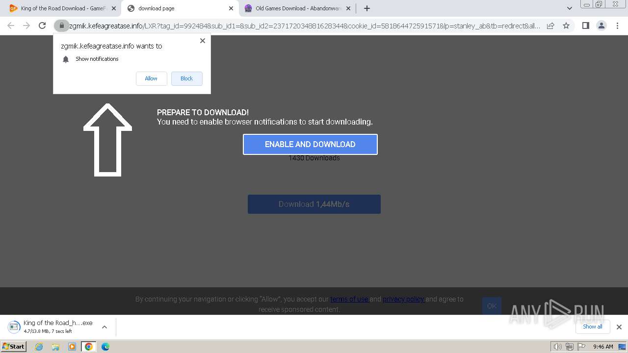628x353 pixels.
Task: Open Action Center flag icon
Action: [581, 347]
